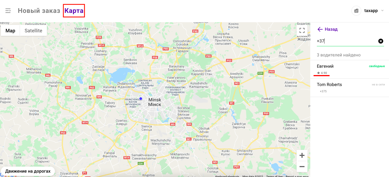Viewport: 389px width, 177px height.
Task: Select the blue driver marker on map
Action: [141, 99]
